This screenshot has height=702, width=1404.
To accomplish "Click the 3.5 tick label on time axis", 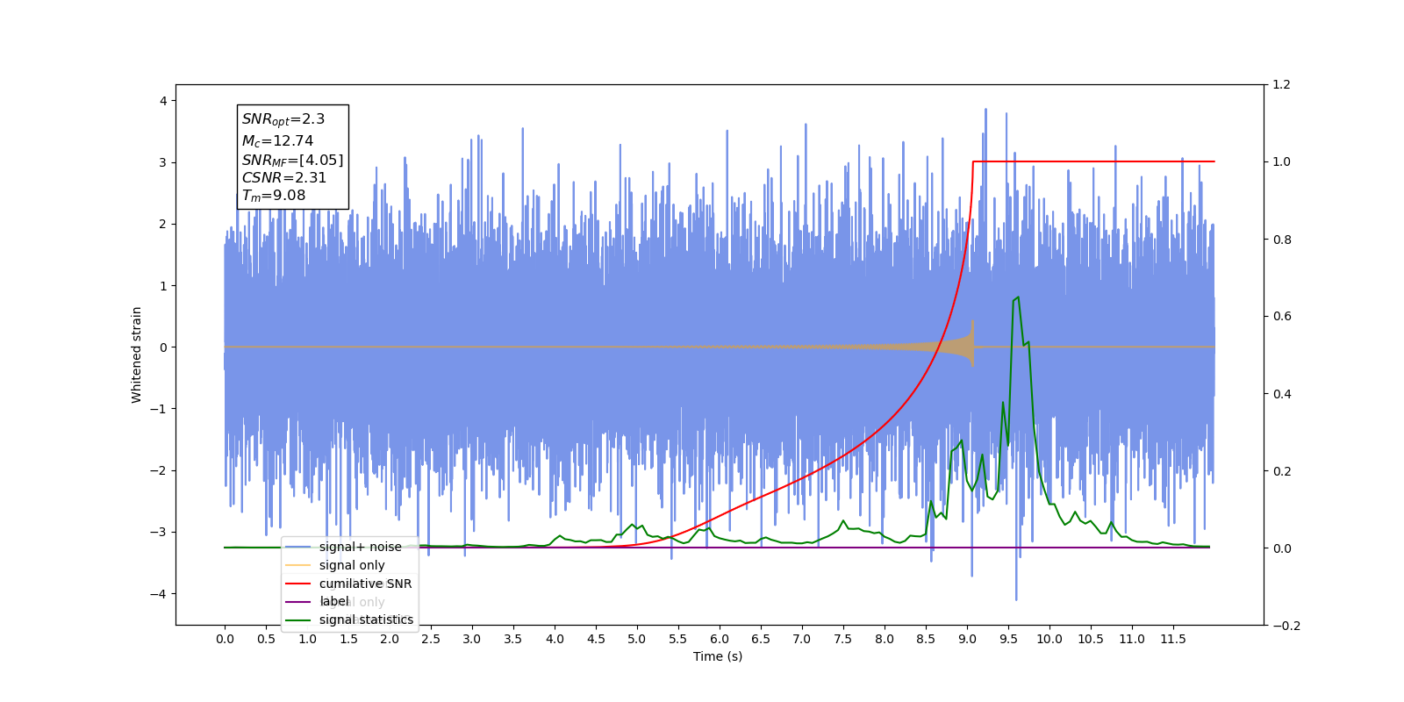I will (513, 639).
